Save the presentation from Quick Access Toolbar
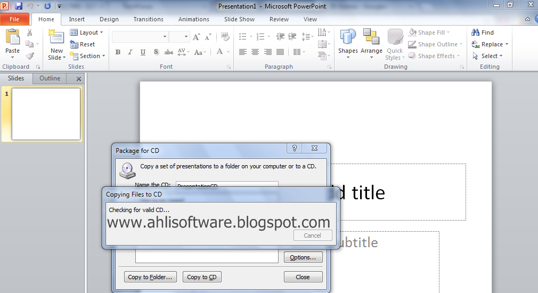 click(19, 6)
